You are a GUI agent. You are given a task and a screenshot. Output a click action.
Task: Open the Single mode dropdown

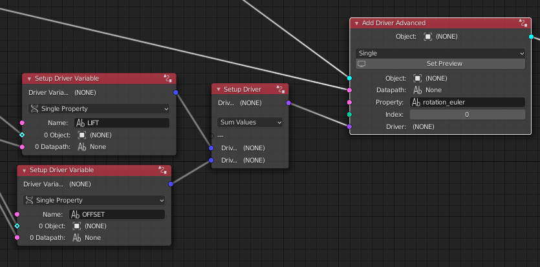(440, 54)
